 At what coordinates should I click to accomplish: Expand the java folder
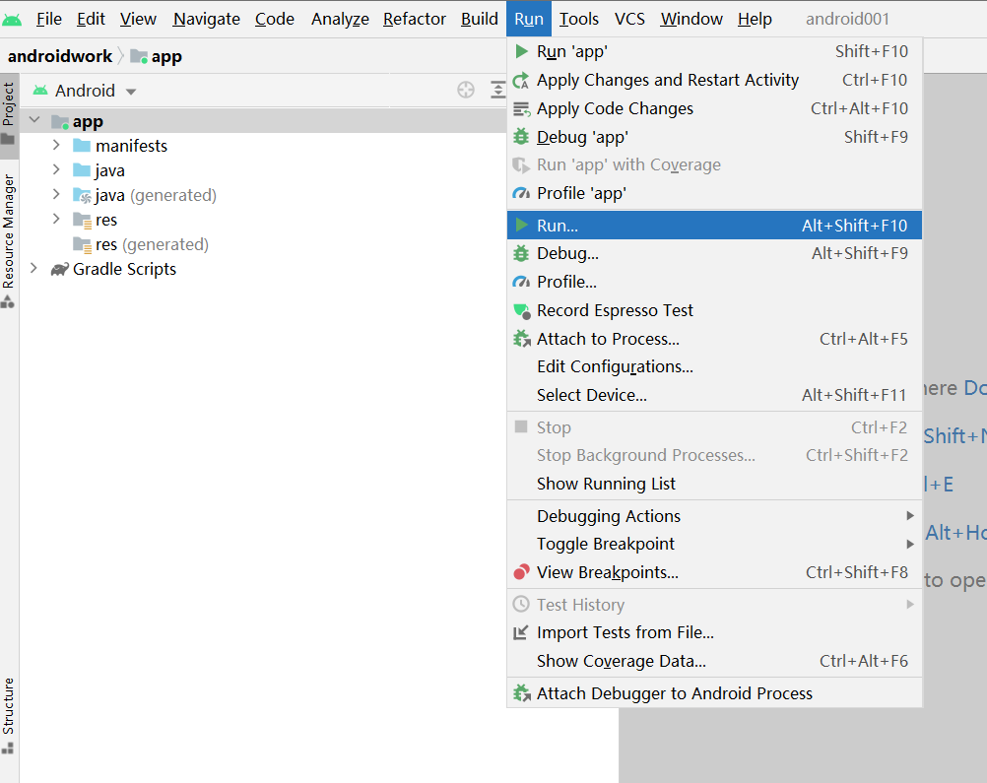coord(56,170)
